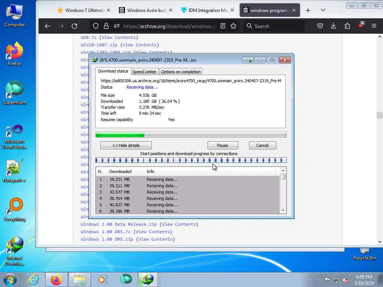Open Windows 1.00 Beta Release.zip link

pyautogui.click(x=119, y=224)
